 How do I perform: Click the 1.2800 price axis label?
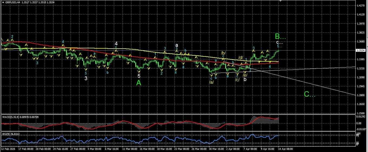tap(360, 95)
